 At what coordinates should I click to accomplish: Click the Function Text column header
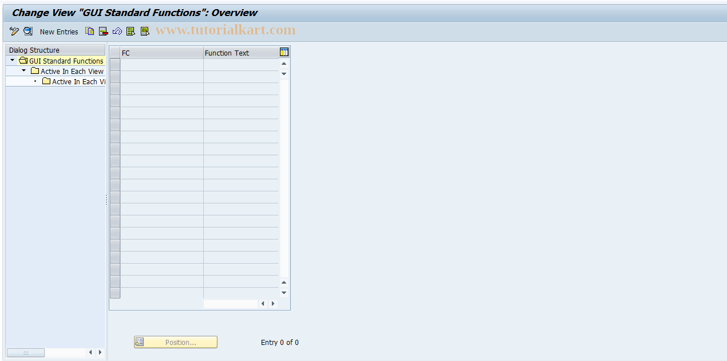click(241, 53)
